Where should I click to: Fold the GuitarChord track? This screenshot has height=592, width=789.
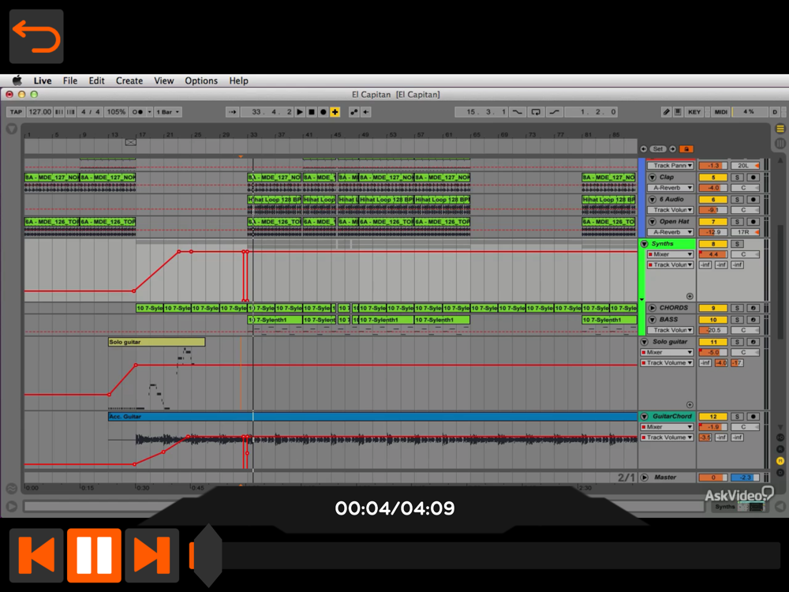(644, 416)
